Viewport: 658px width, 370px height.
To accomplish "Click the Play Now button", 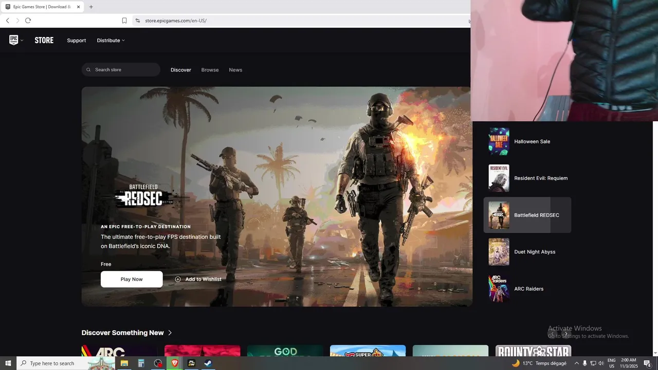I will pos(132,279).
